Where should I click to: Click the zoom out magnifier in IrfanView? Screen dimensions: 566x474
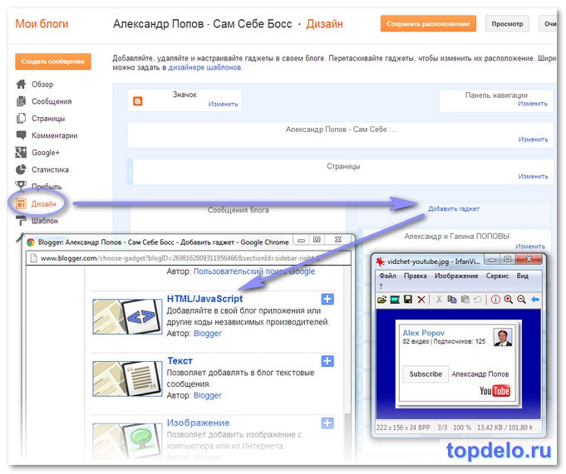click(522, 300)
